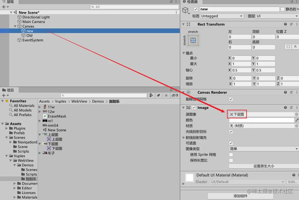Toggle 使用 Sprite 网格 checkbox

(x=231, y=155)
